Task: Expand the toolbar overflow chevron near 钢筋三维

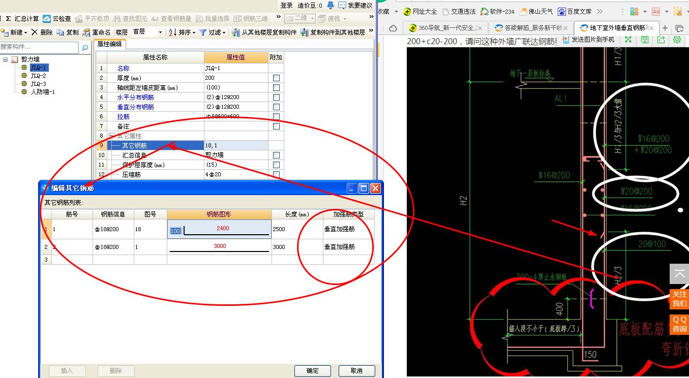Action: pyautogui.click(x=279, y=18)
